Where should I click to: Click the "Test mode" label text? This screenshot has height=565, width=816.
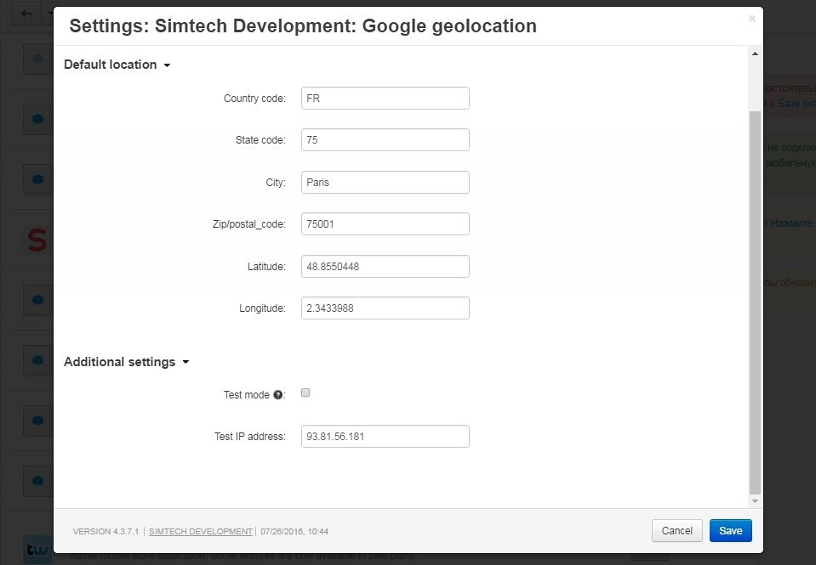pos(246,395)
